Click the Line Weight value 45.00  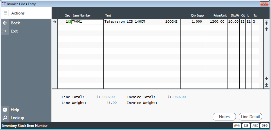[x=111, y=103]
